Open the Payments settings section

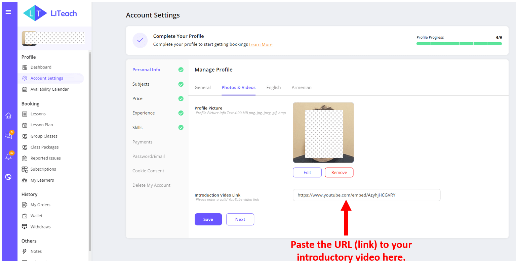pyautogui.click(x=142, y=142)
